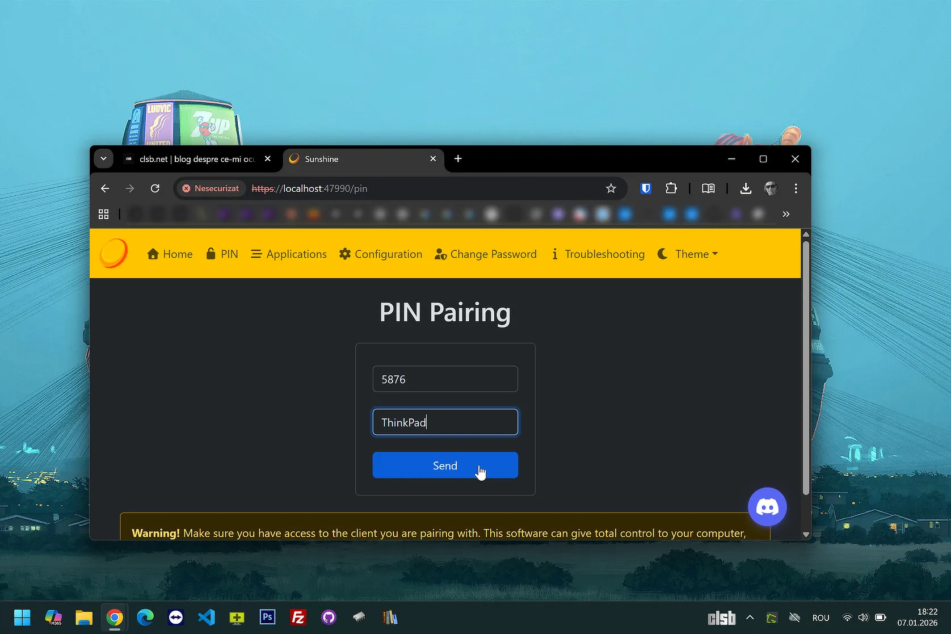Open the Configuration page
951x634 pixels.
tap(381, 254)
